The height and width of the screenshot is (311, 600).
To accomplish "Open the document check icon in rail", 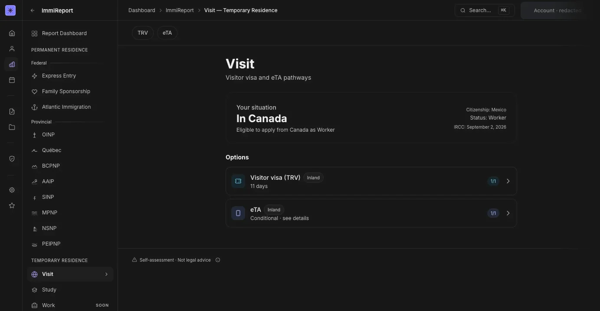I will point(12,111).
